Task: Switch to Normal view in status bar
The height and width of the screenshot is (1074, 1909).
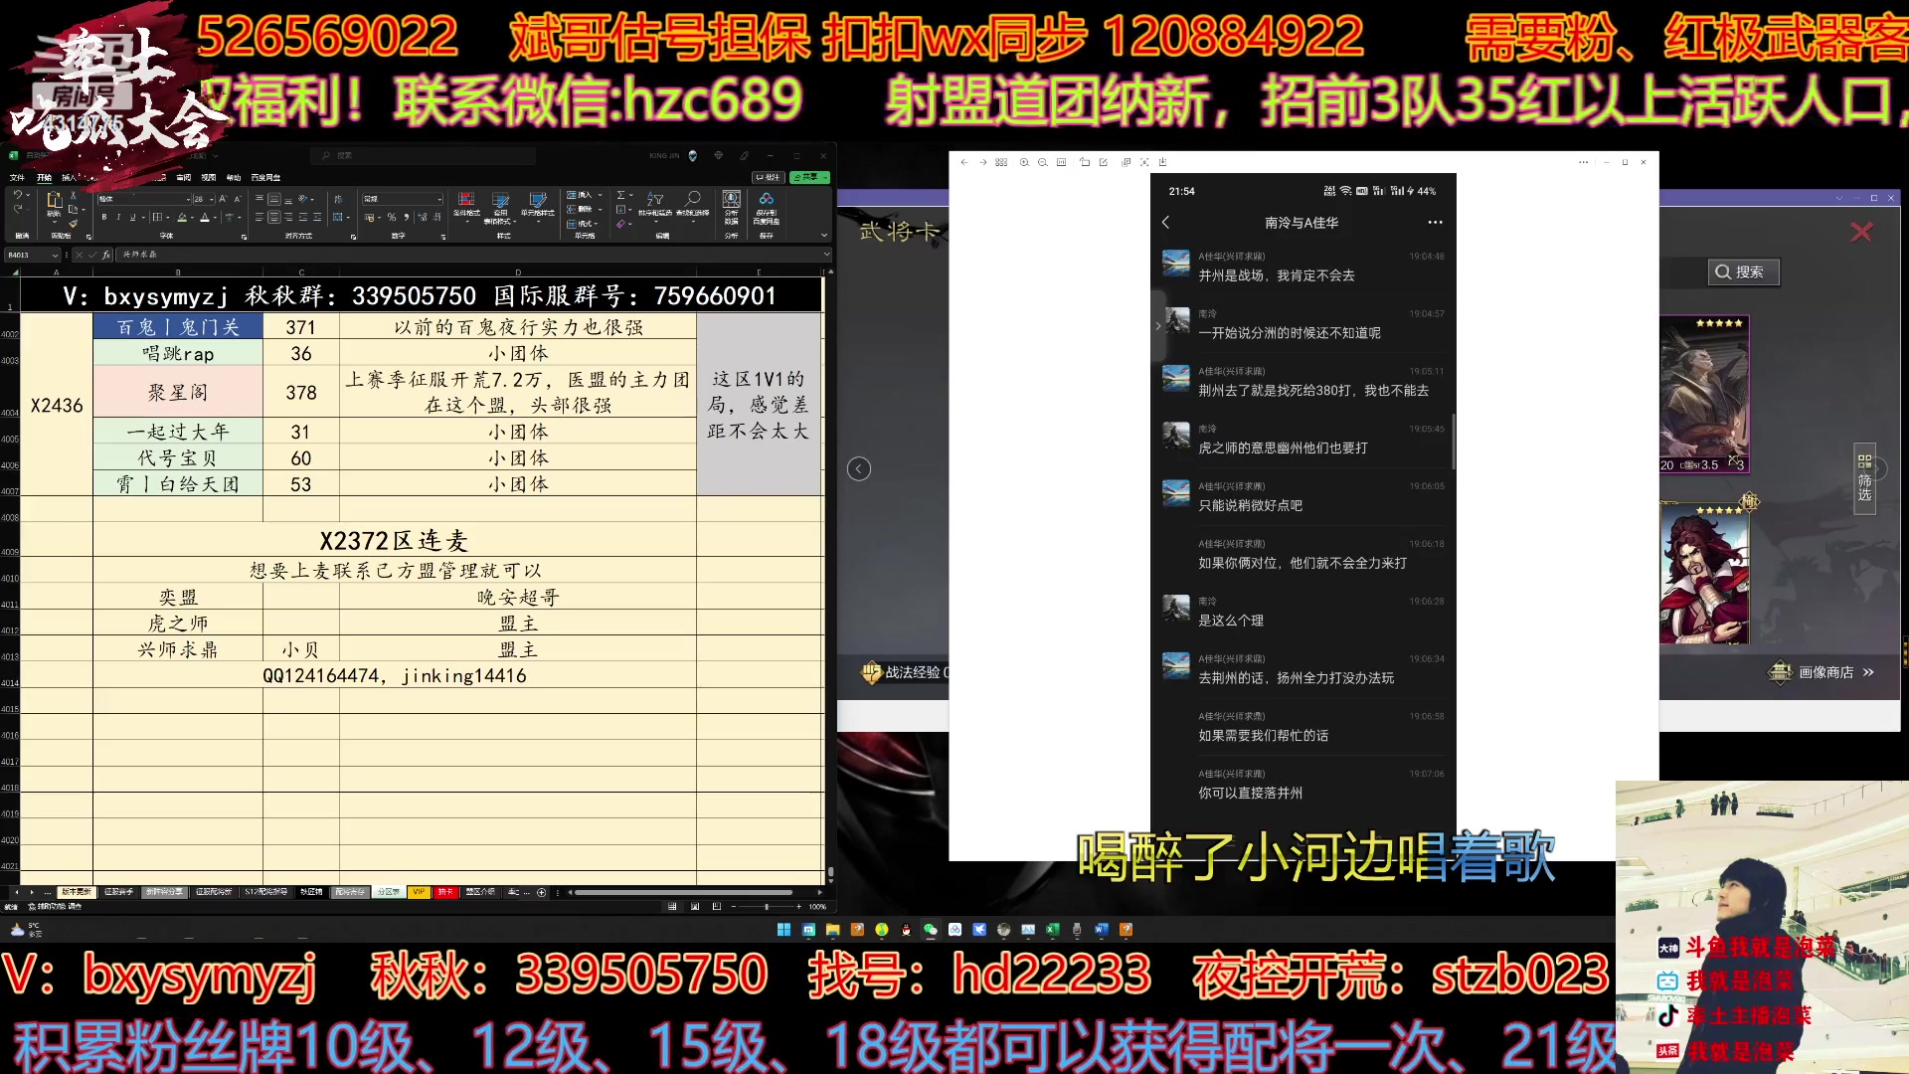Action: point(672,906)
